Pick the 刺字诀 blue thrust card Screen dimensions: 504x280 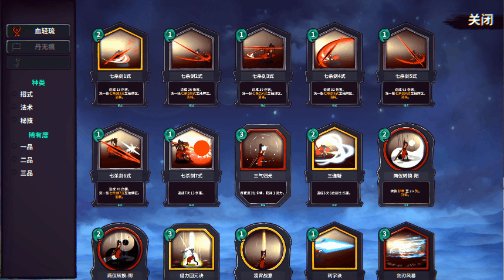(334, 252)
